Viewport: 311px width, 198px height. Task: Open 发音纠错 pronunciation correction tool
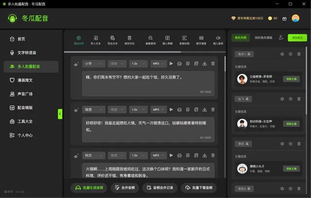click(x=184, y=40)
